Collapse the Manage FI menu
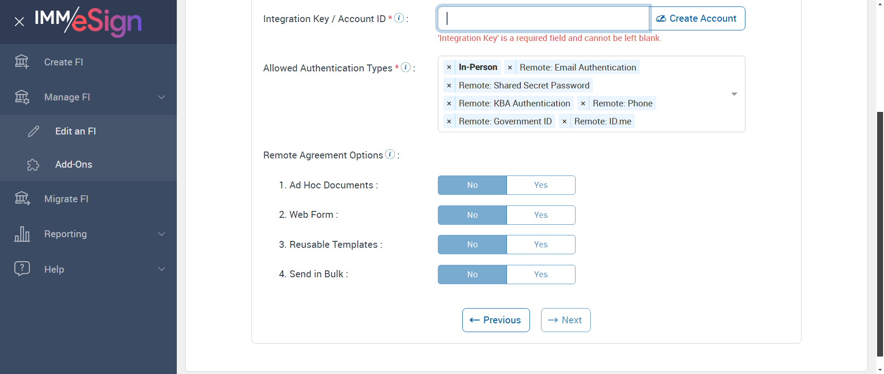This screenshot has height=374, width=884. [x=162, y=97]
